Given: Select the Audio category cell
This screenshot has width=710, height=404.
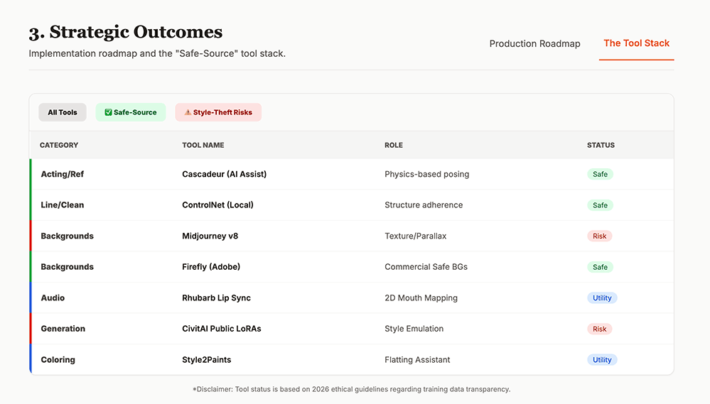Looking at the screenshot, I should (53, 297).
